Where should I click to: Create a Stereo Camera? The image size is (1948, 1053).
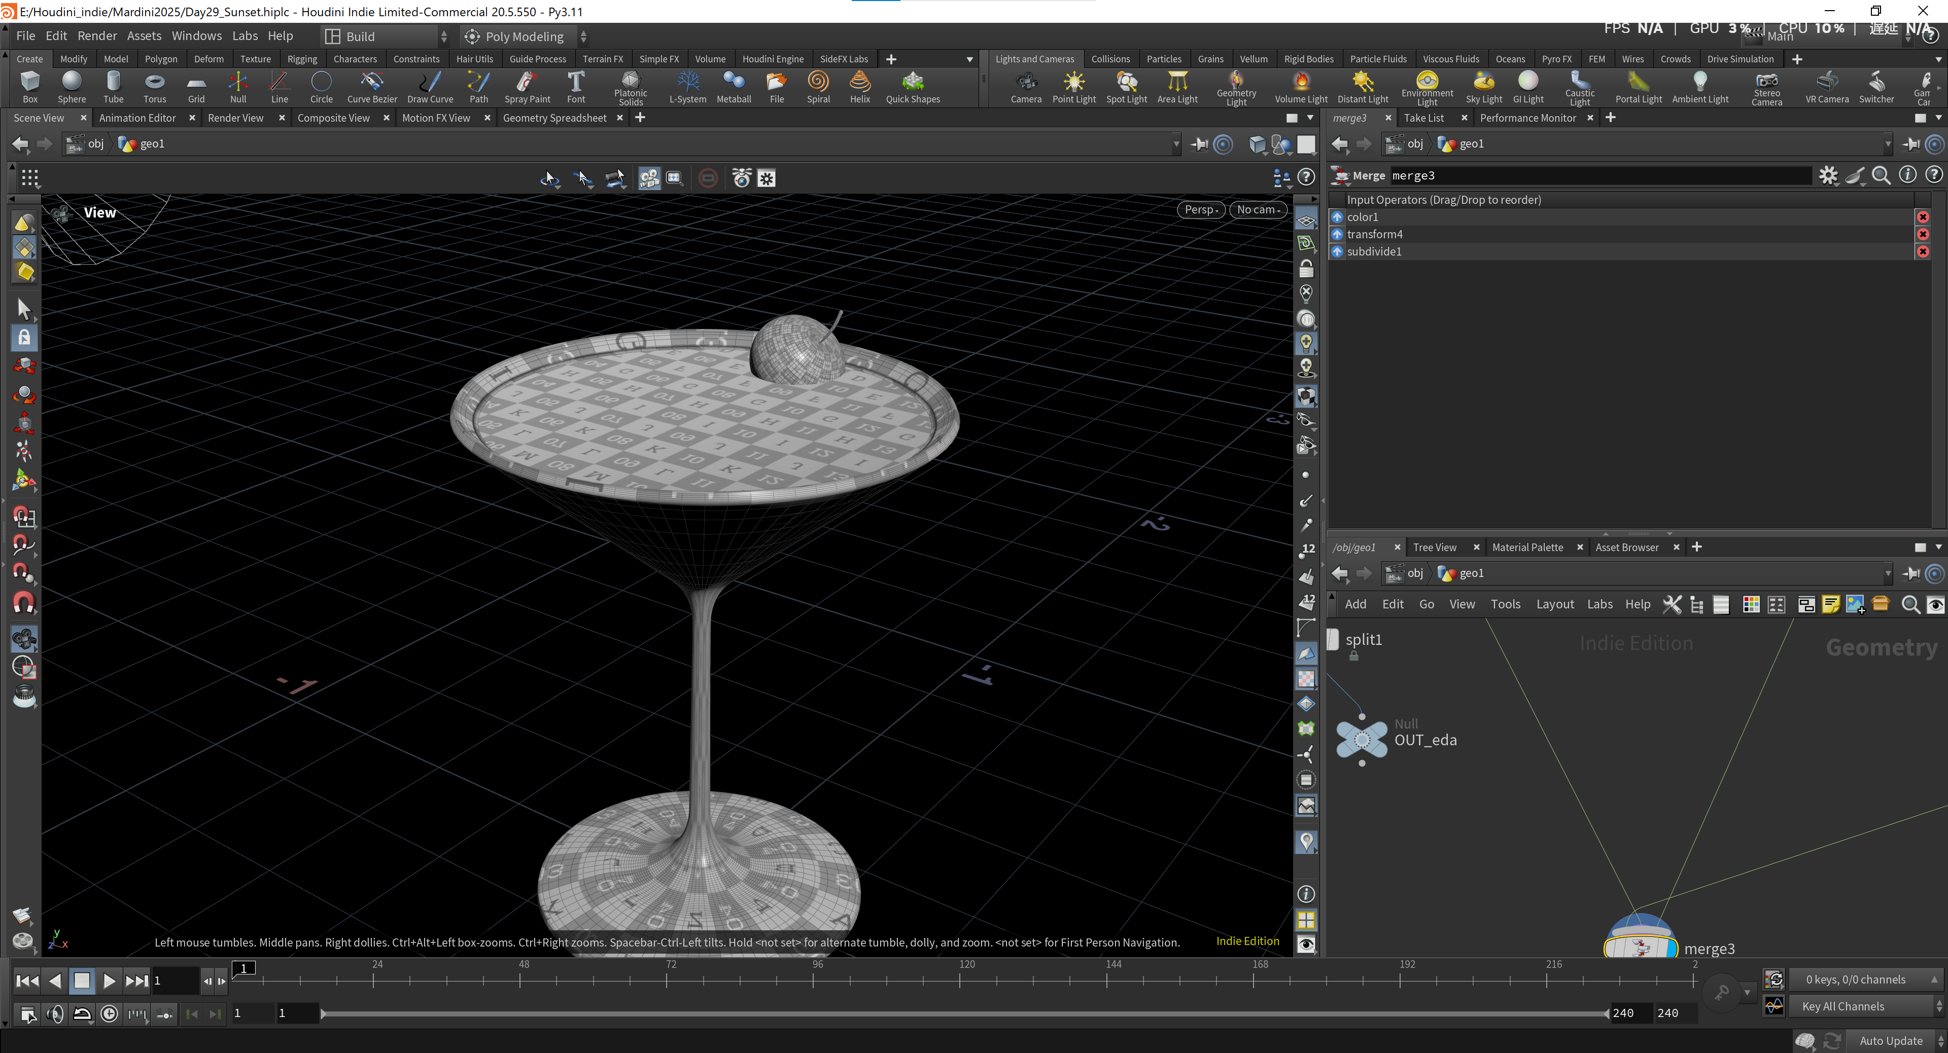coord(1766,88)
